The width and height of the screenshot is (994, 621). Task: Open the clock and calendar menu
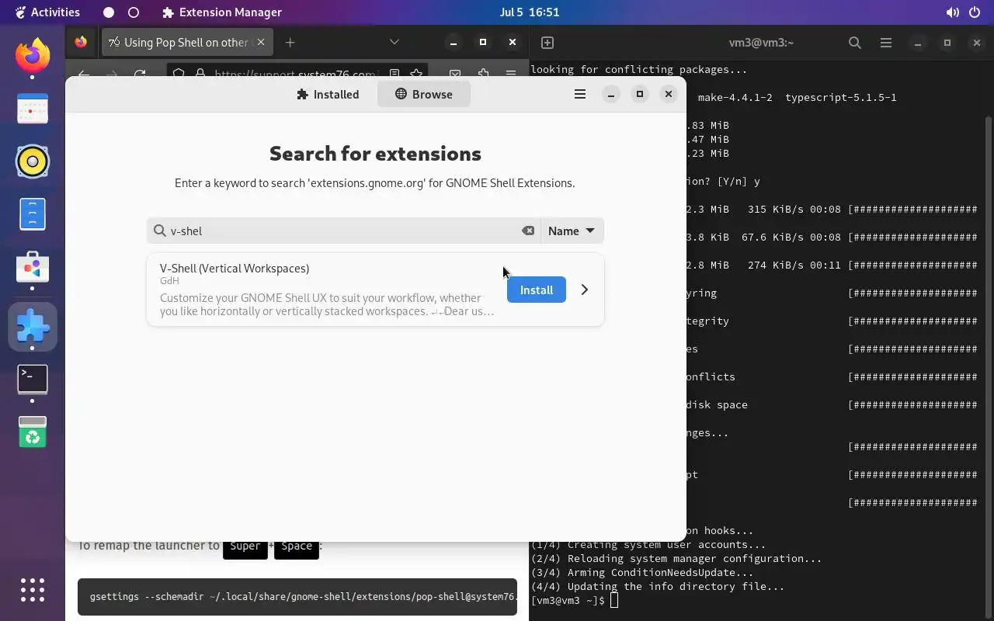point(530,12)
